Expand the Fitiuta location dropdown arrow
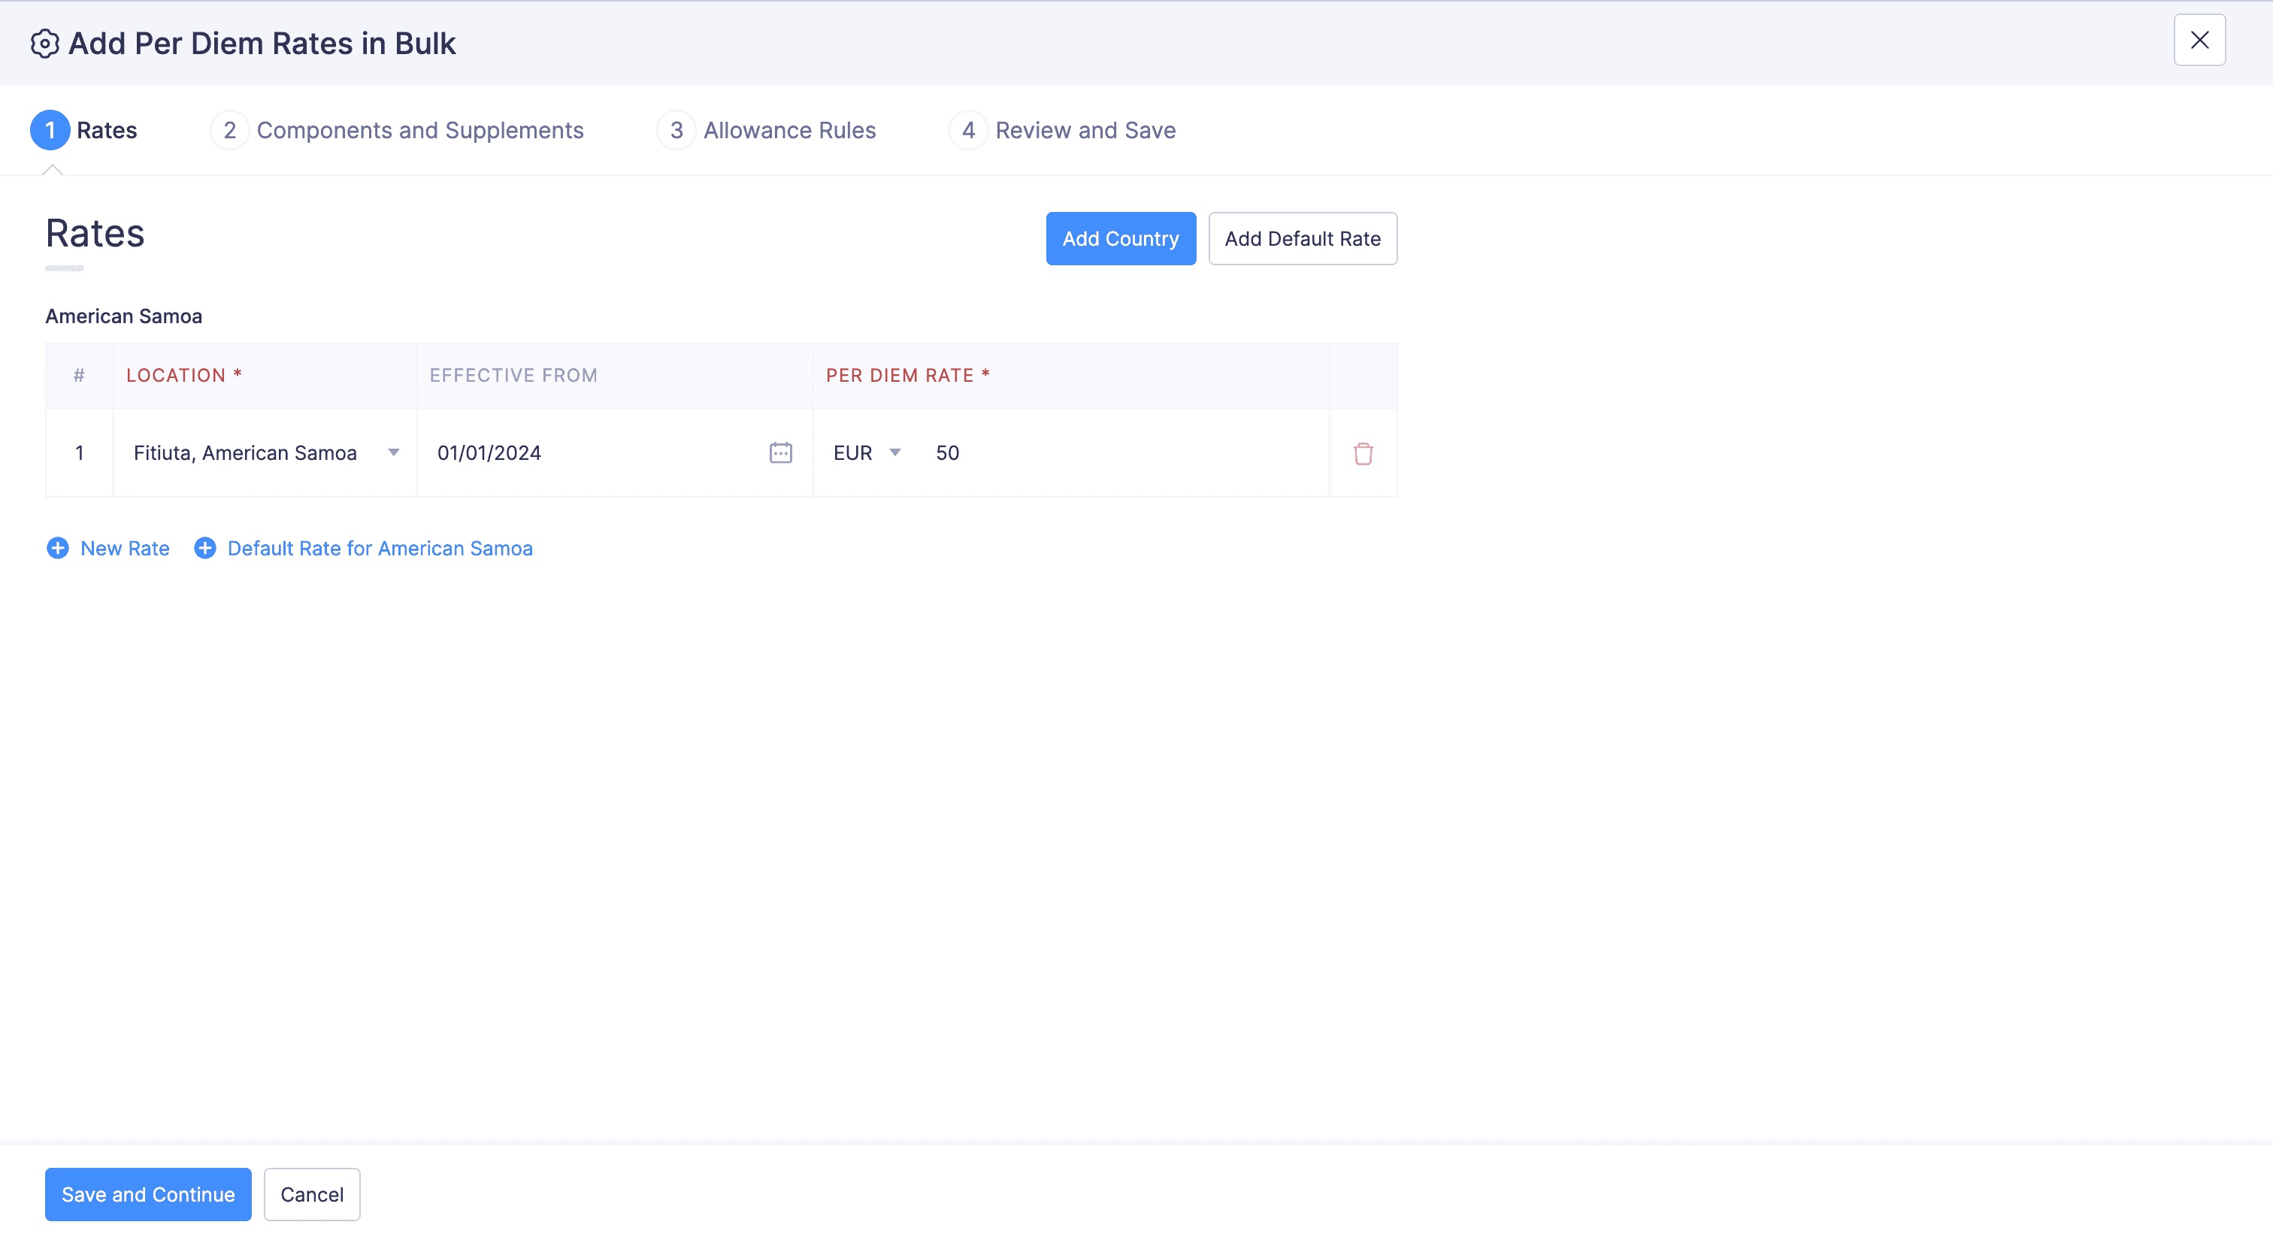Viewport: 2273px width, 1240px height. coord(394,452)
